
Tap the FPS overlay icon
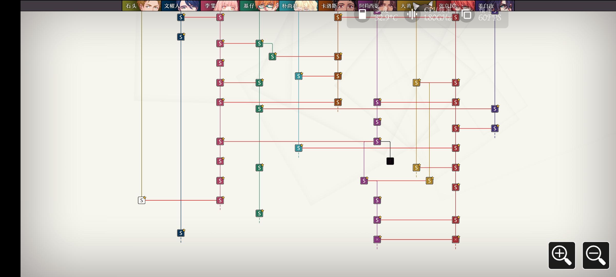point(467,14)
